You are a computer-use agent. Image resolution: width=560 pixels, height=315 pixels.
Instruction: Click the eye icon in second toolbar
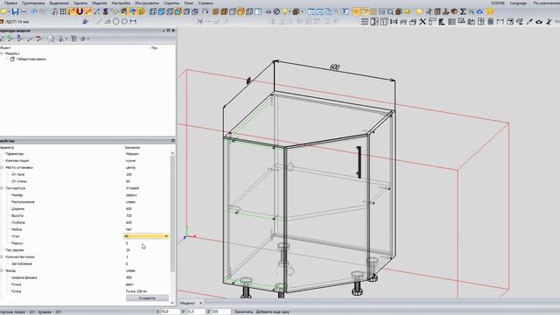(x=539, y=22)
